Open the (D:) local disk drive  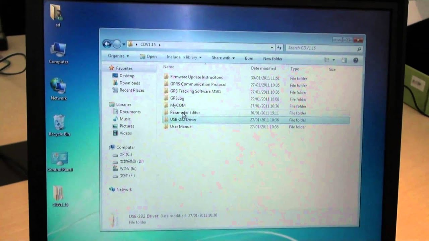pyautogui.click(x=131, y=161)
